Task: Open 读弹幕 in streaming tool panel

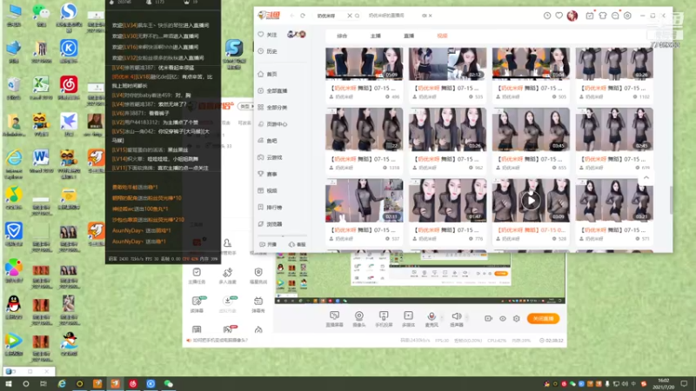Action: (x=197, y=305)
